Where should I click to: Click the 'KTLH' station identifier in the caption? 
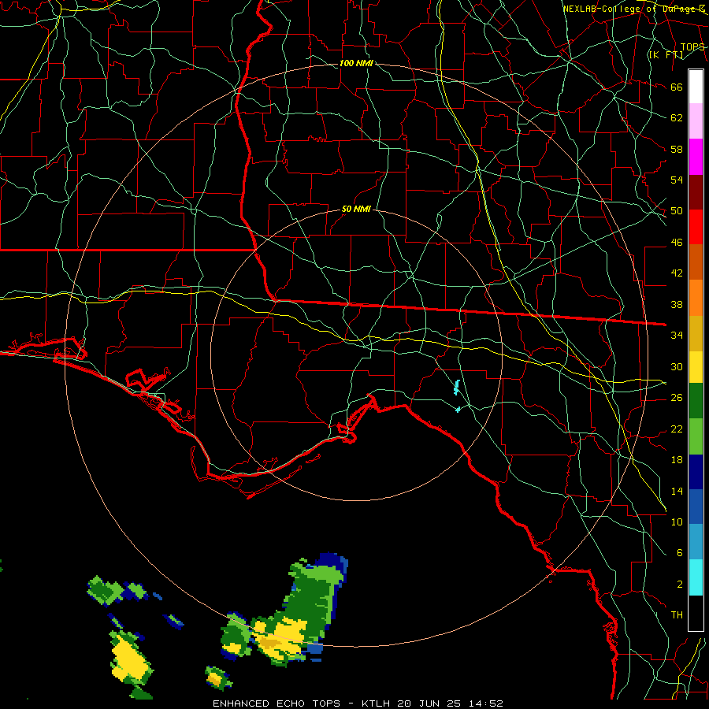click(x=377, y=703)
